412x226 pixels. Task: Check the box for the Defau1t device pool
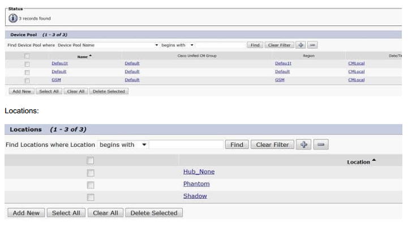point(27,64)
